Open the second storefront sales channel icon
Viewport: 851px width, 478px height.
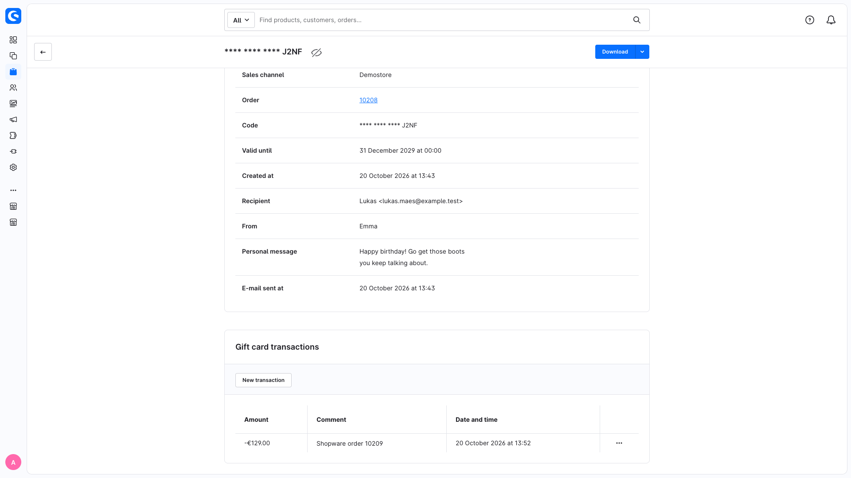click(13, 222)
